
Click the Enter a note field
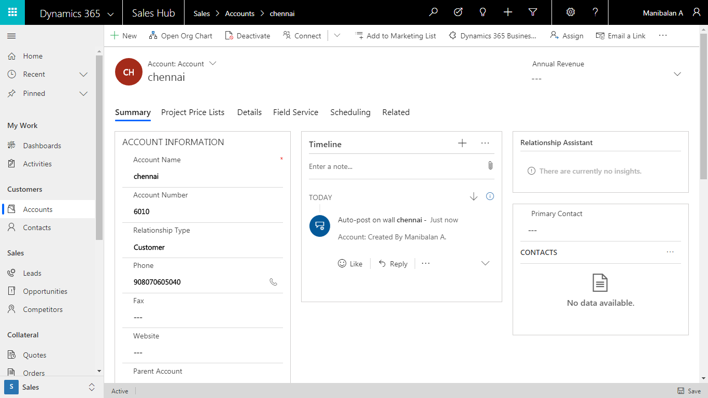click(395, 166)
